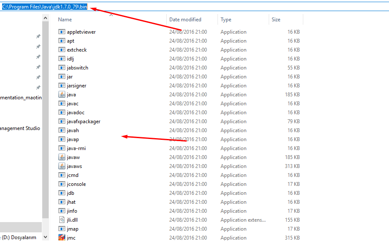Image resolution: width=389 pixels, height=243 pixels.
Task: Click the extcheck application icon
Action: coord(62,49)
